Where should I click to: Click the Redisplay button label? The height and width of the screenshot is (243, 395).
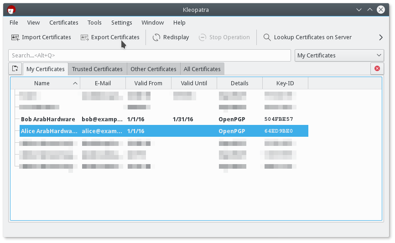[176, 37]
